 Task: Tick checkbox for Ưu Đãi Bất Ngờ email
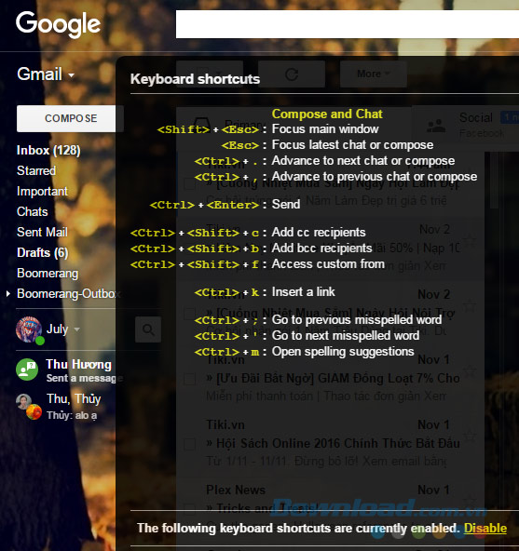tap(190, 379)
